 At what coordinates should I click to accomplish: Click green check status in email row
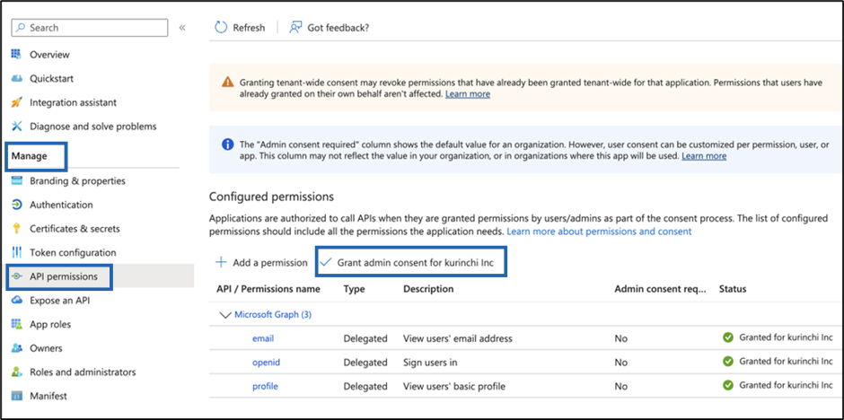coord(728,337)
